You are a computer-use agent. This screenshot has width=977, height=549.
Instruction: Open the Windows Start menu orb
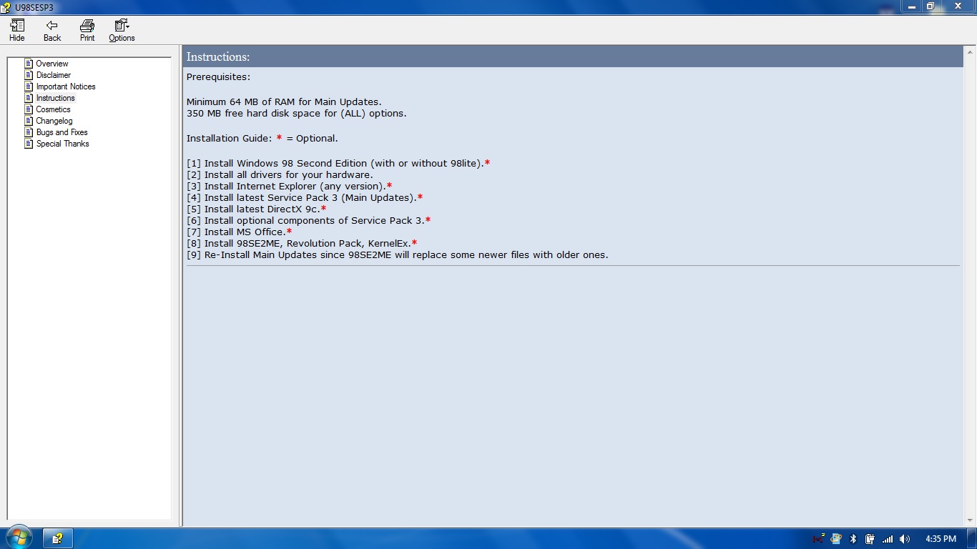tap(19, 538)
